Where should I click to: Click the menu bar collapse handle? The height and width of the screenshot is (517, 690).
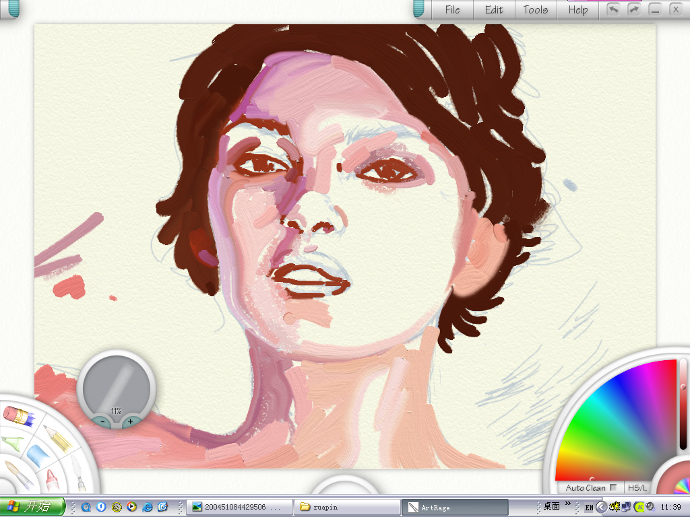pyautogui.click(x=418, y=9)
